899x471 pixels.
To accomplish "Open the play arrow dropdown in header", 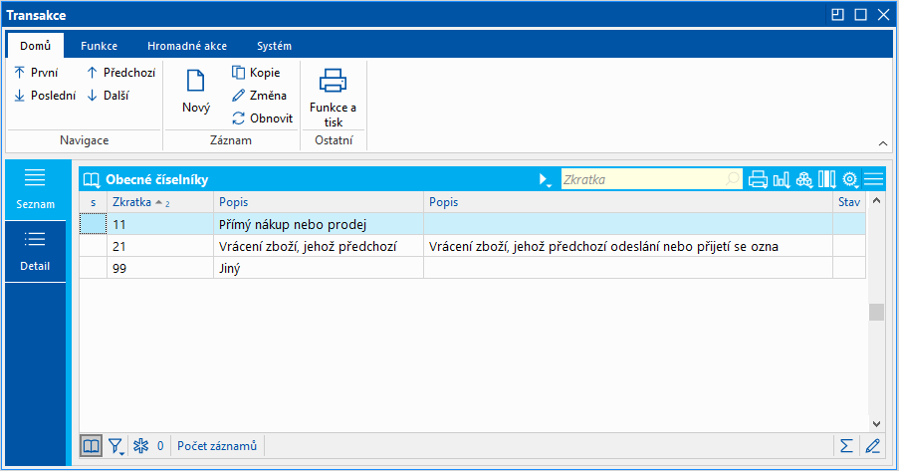I will pyautogui.click(x=545, y=180).
